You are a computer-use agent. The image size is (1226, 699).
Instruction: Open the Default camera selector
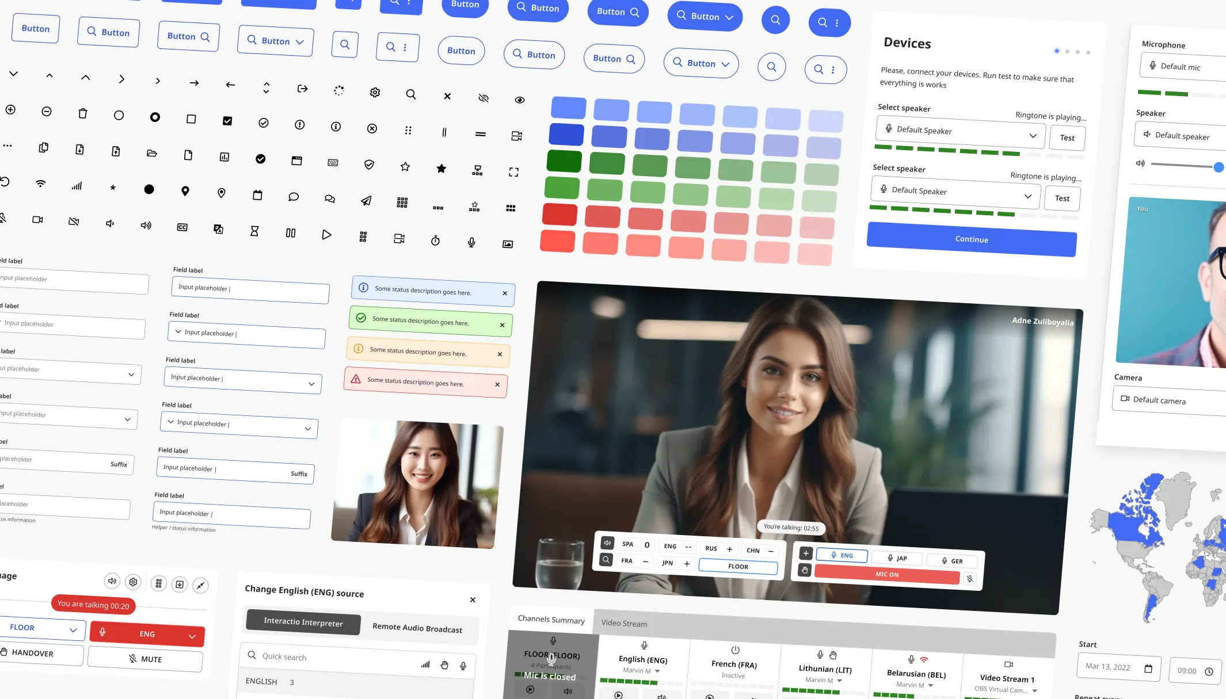[1170, 400]
